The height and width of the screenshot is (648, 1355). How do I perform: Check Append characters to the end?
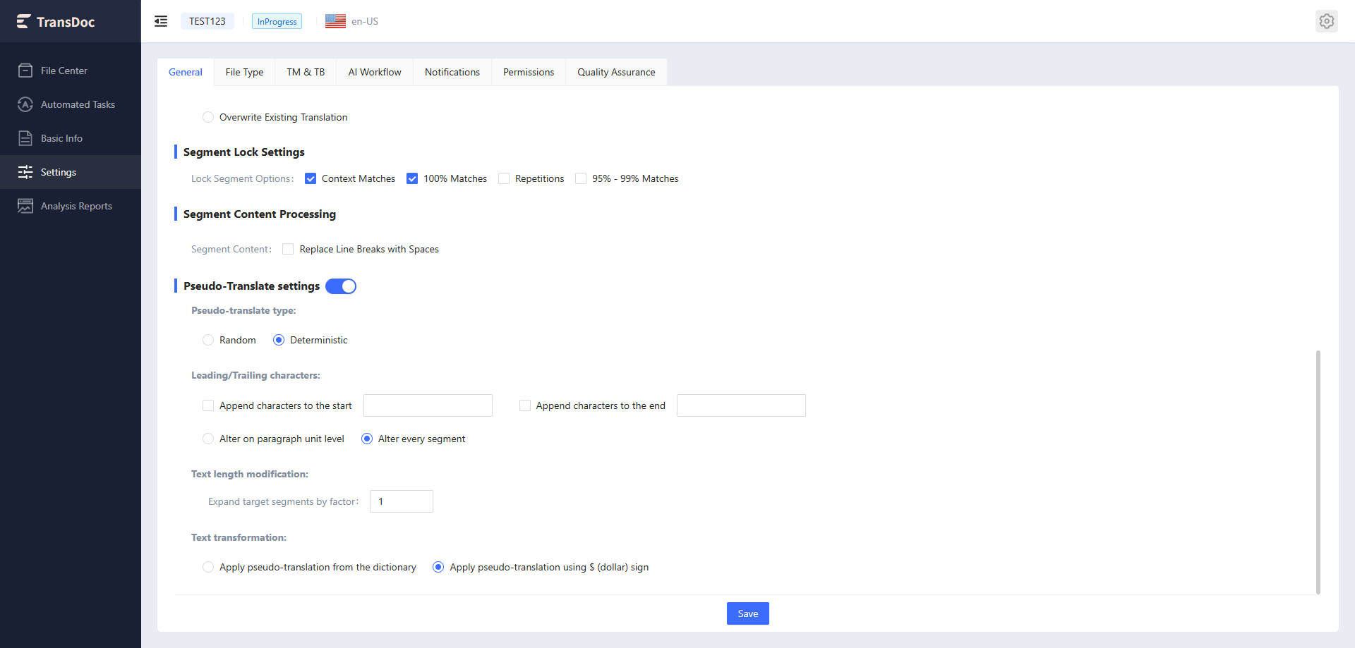click(525, 405)
